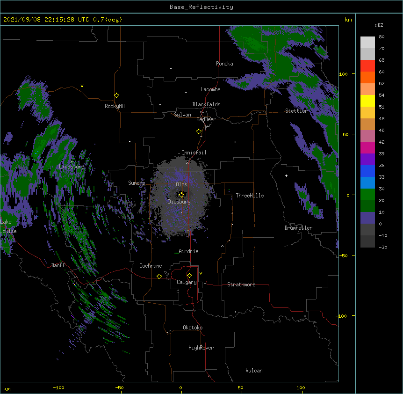Click the violet purple swatch above 36 label

pos(367,159)
